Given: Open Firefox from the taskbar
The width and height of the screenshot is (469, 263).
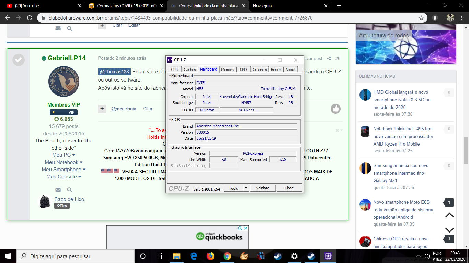Looking at the screenshot, I should coord(210,256).
